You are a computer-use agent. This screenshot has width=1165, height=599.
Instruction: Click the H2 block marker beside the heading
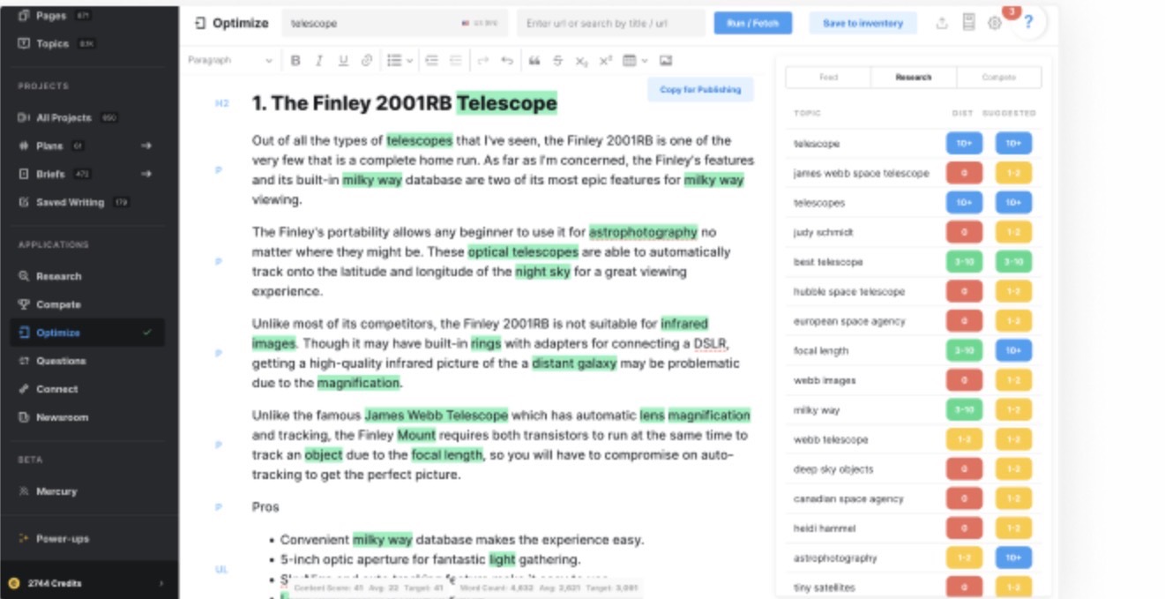click(x=222, y=103)
